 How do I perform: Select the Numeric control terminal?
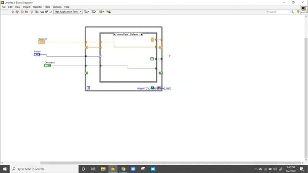pyautogui.click(x=41, y=42)
